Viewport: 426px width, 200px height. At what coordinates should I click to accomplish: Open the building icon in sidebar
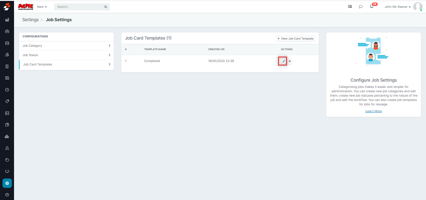tap(7, 66)
